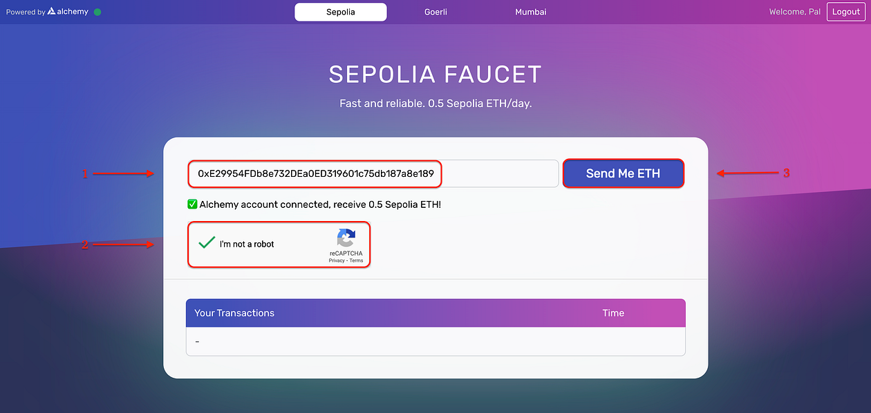Click the Send Me ETH button
This screenshot has height=413, width=871.
coord(623,173)
